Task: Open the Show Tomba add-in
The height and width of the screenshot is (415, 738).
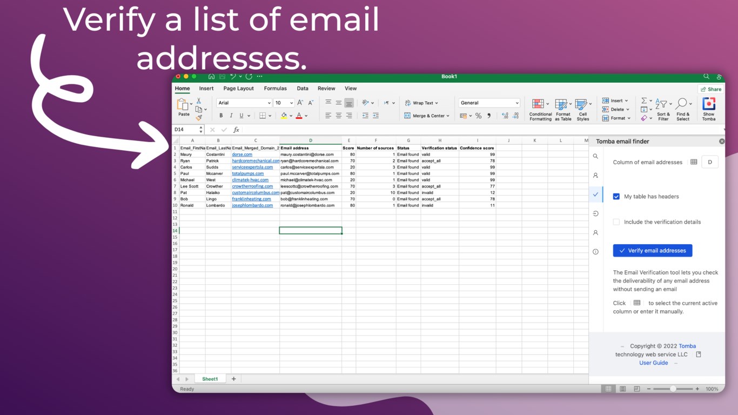Action: click(709, 109)
